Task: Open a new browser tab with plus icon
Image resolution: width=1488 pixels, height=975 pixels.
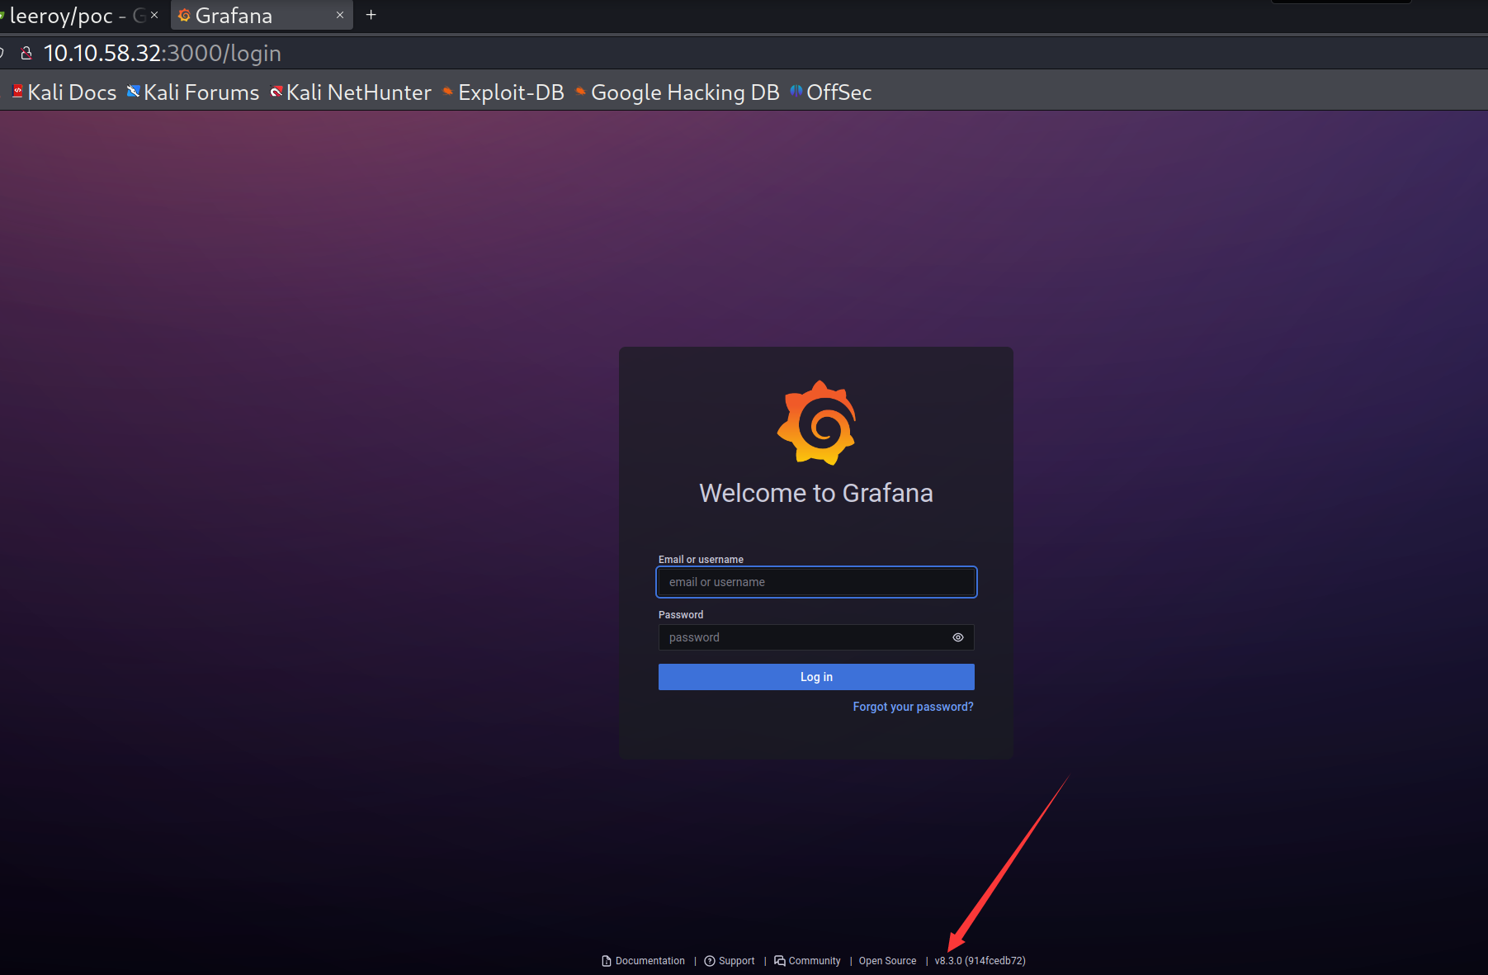Action: (x=371, y=16)
